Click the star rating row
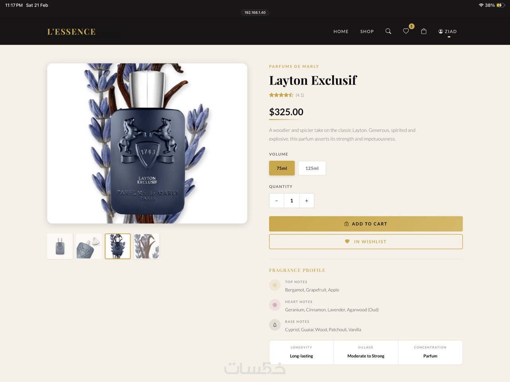 (286, 95)
